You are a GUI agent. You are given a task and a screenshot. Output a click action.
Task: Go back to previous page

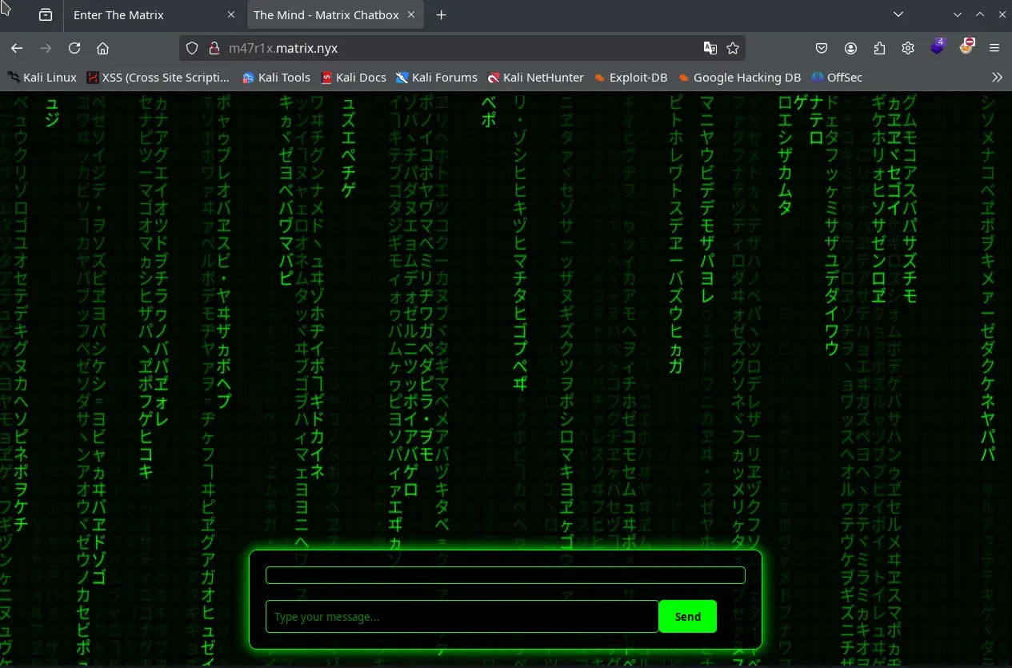point(17,48)
